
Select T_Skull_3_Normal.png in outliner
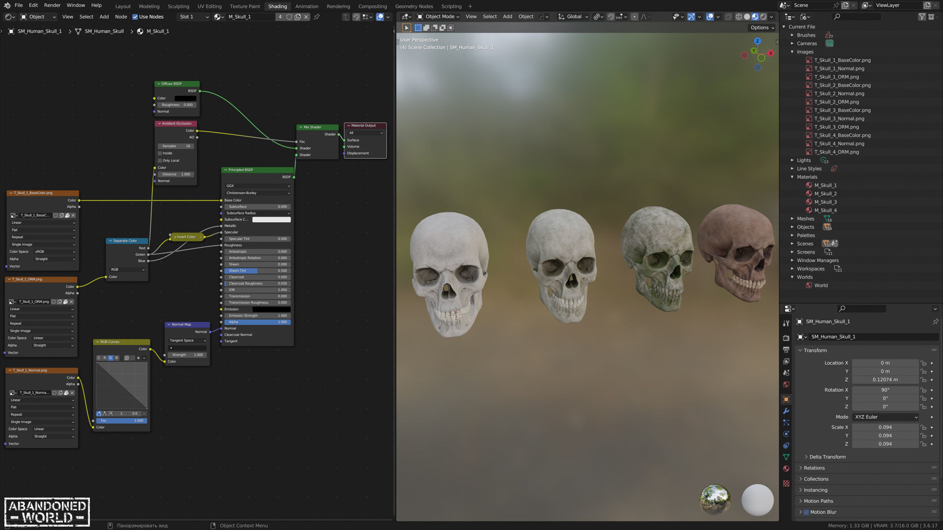tap(839, 119)
